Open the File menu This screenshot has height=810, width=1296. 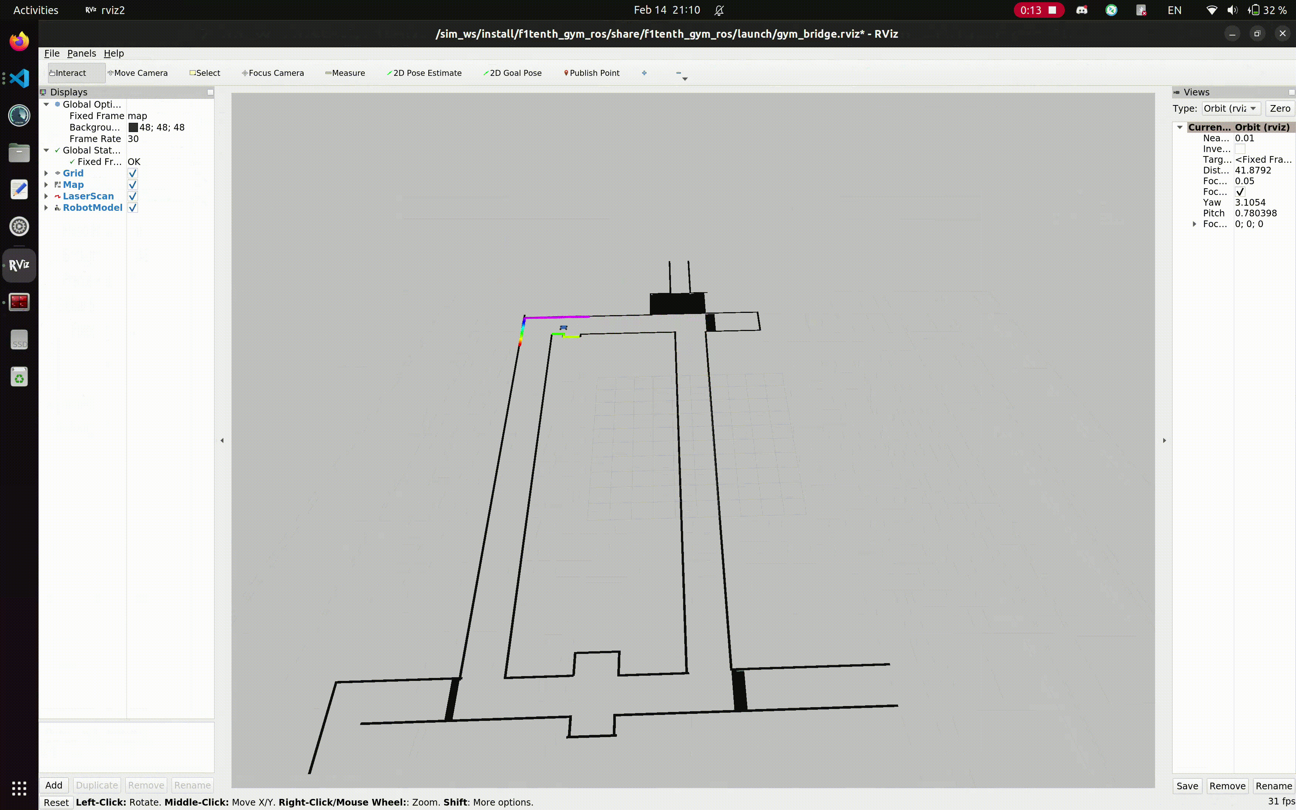(x=51, y=53)
